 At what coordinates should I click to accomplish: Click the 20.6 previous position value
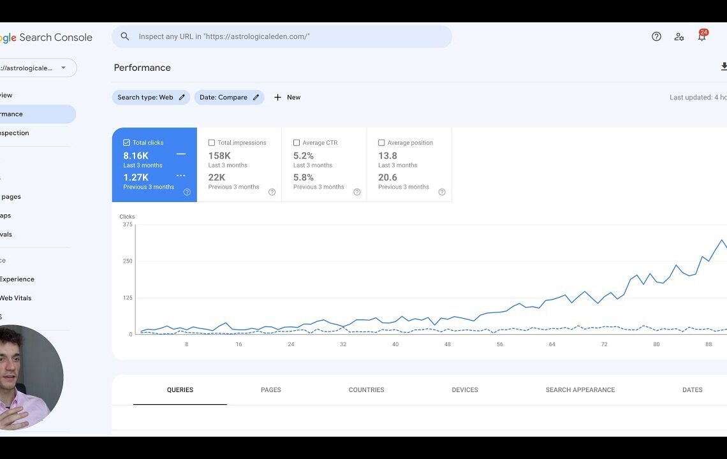(388, 178)
